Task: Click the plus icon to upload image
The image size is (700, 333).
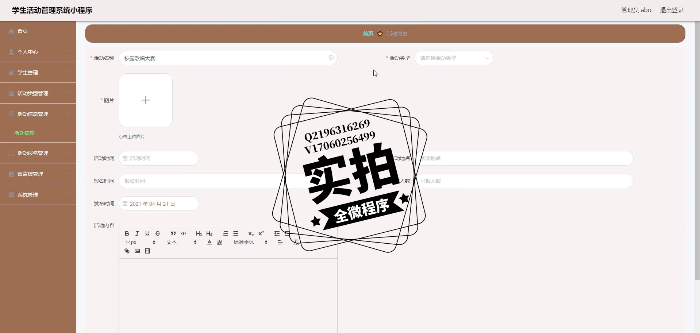Action: 146,100
